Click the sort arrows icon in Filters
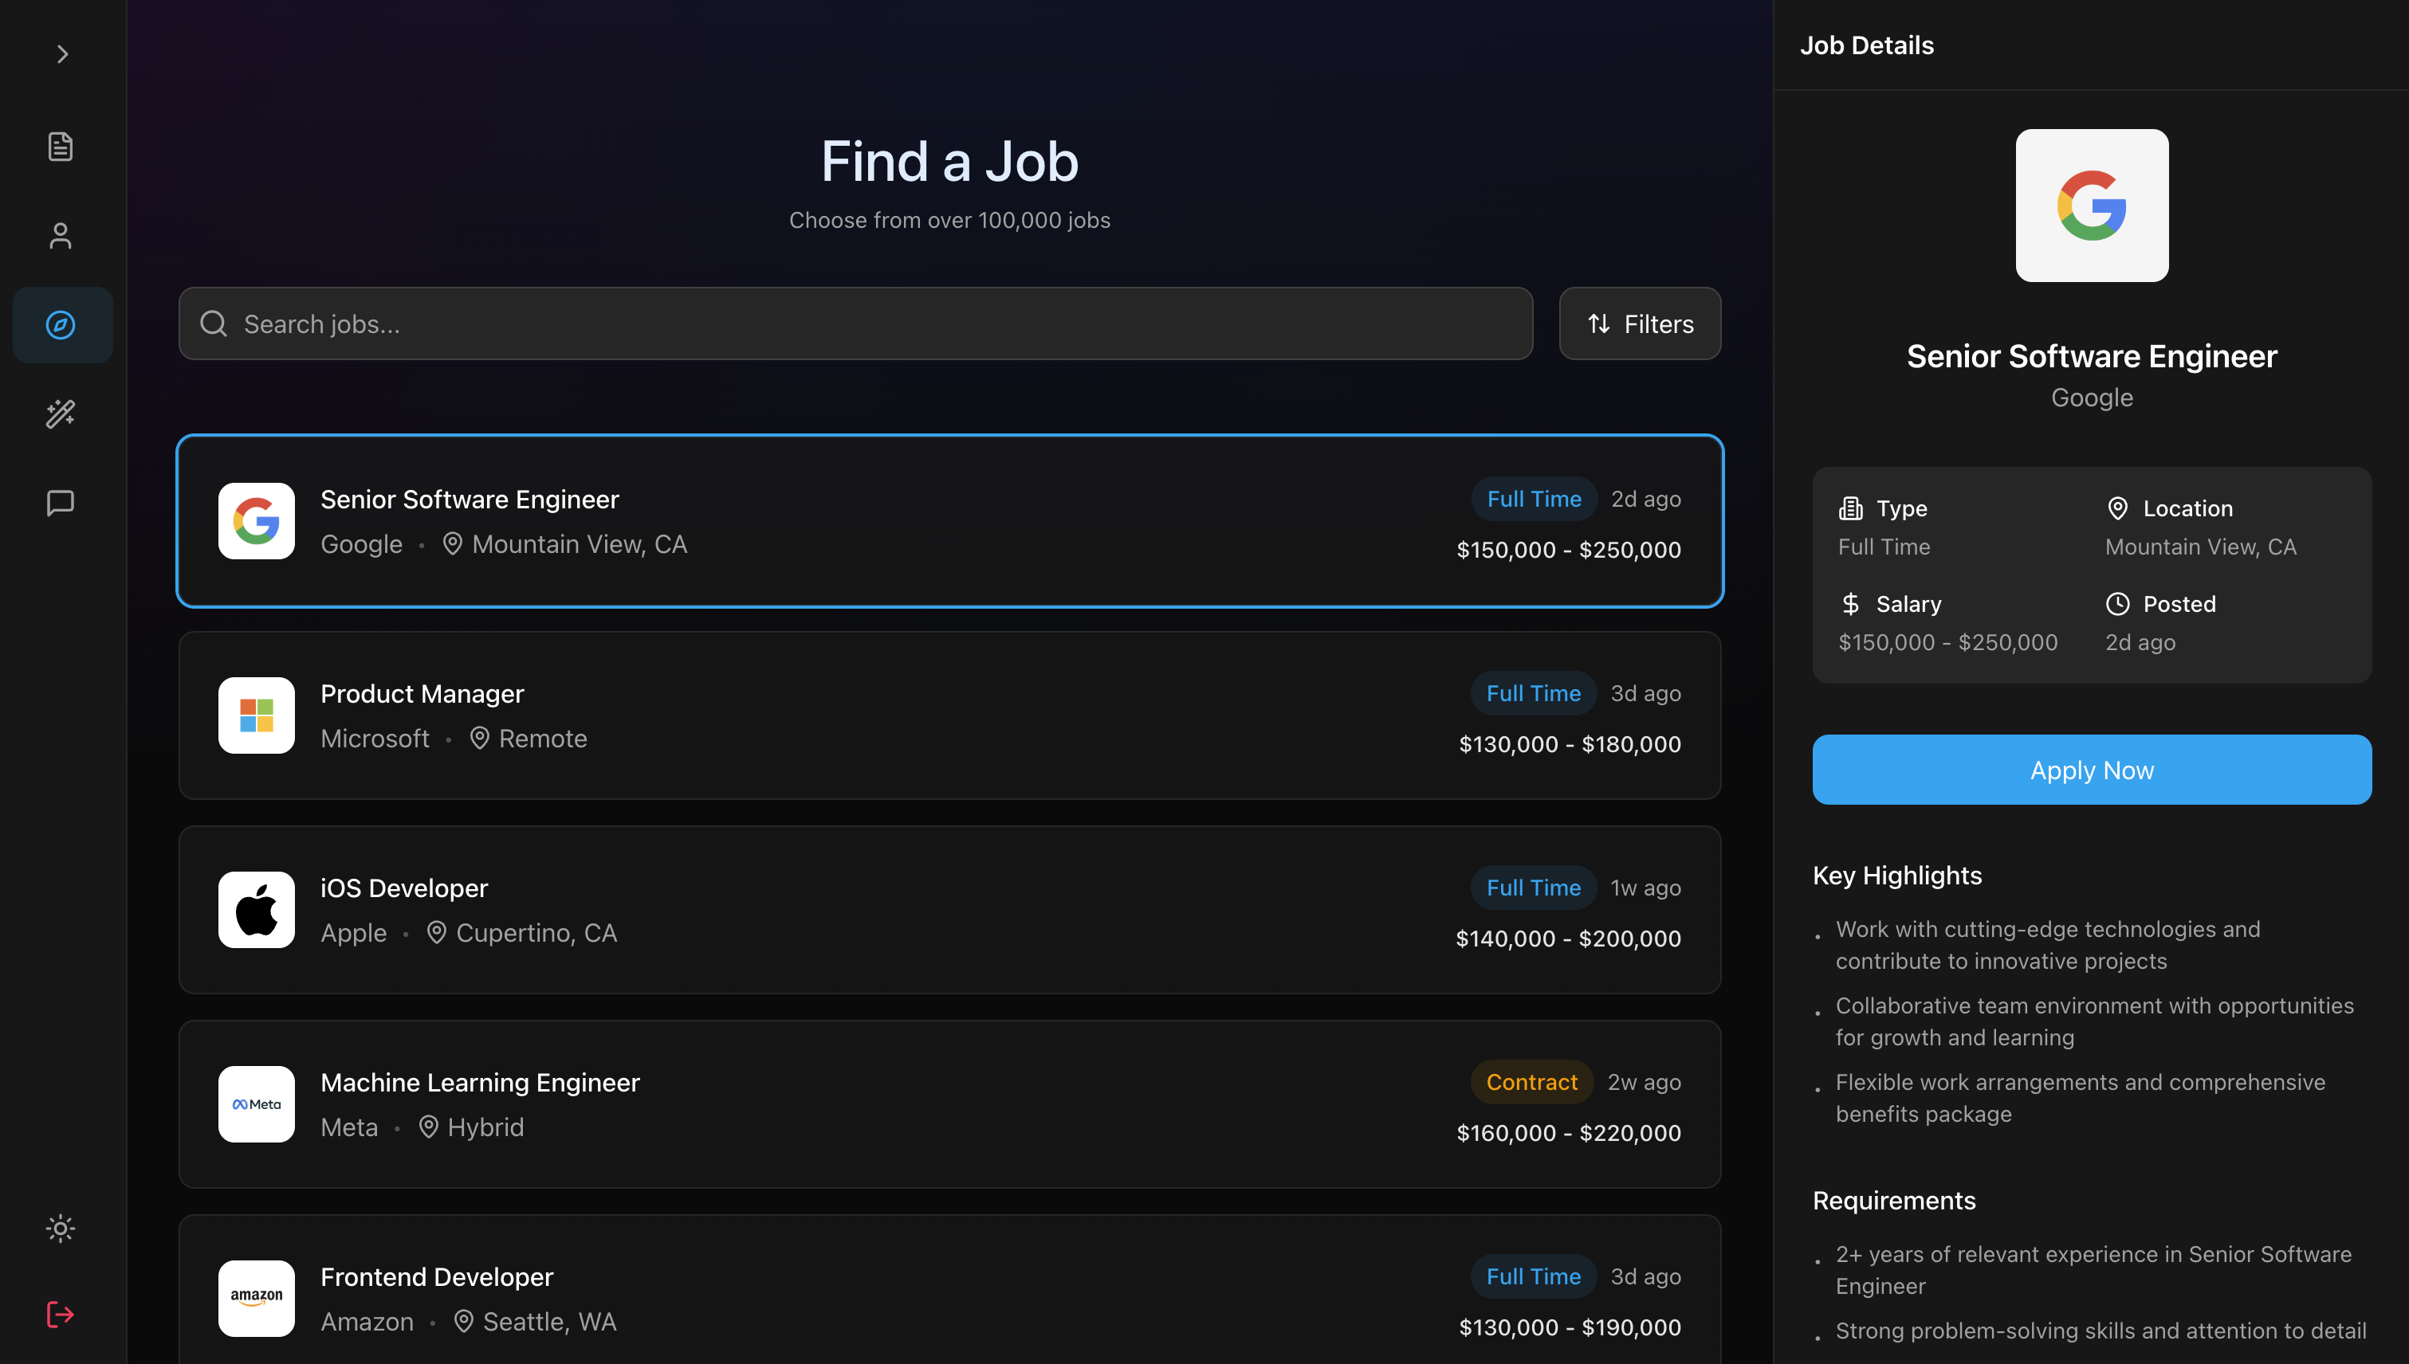 (x=1599, y=323)
